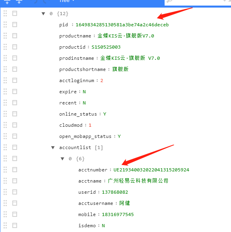The height and width of the screenshot is (232, 231).
Task: Open the context menu button for the userid row
Action: tap(15, 192)
